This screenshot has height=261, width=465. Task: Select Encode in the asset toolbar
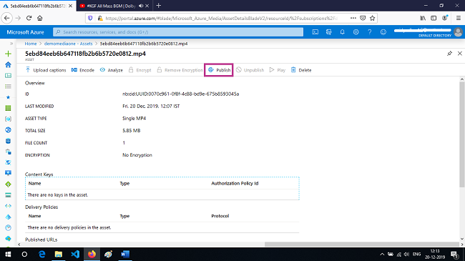tap(83, 70)
